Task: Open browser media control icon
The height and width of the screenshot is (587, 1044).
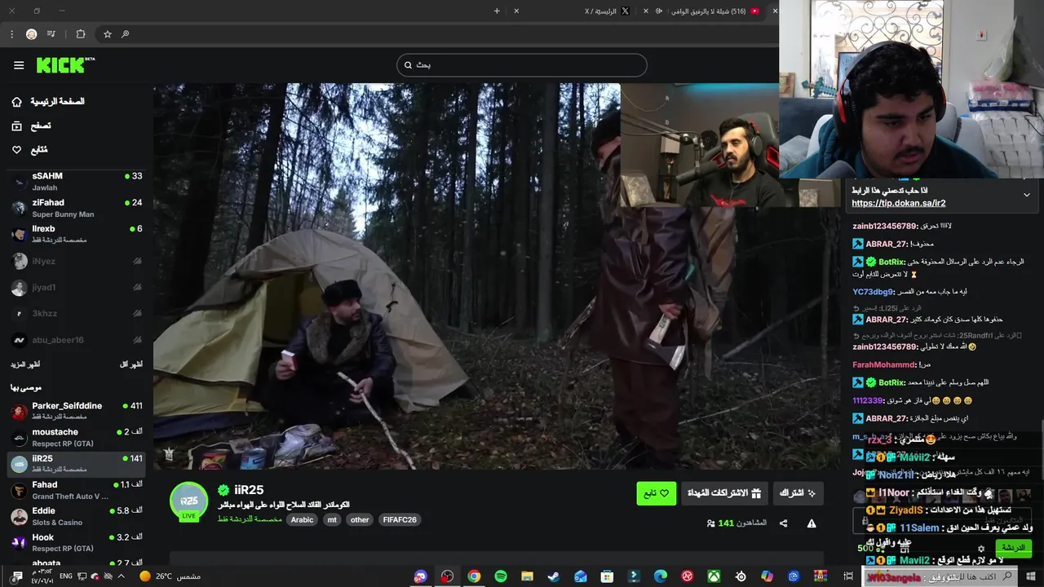Action: point(51,34)
